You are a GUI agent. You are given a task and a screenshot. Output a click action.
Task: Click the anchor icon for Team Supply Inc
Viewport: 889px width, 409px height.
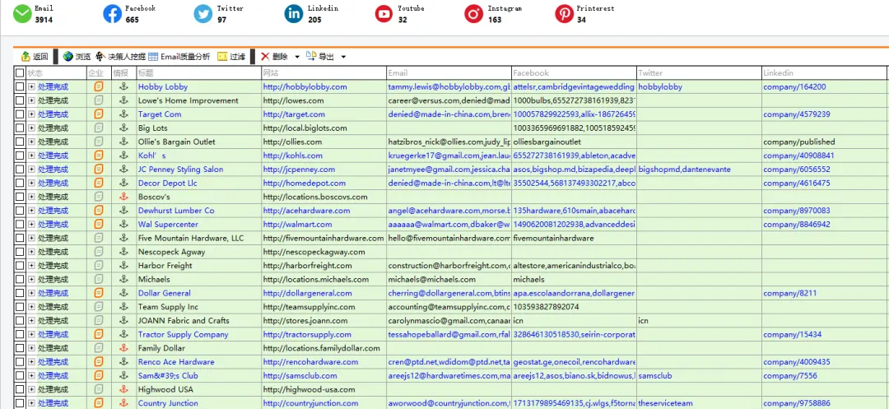pyautogui.click(x=123, y=306)
